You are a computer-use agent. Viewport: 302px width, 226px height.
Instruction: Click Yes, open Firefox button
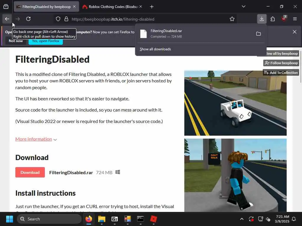46,41
